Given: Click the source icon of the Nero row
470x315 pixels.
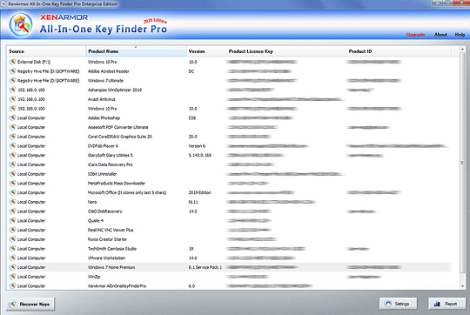Looking at the screenshot, I should 12,202.
